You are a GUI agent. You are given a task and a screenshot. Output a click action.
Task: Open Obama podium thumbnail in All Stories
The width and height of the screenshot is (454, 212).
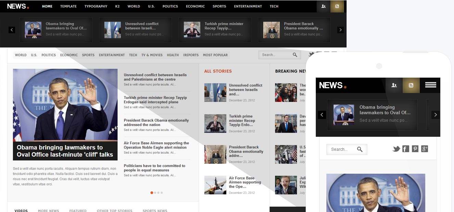[215, 154]
